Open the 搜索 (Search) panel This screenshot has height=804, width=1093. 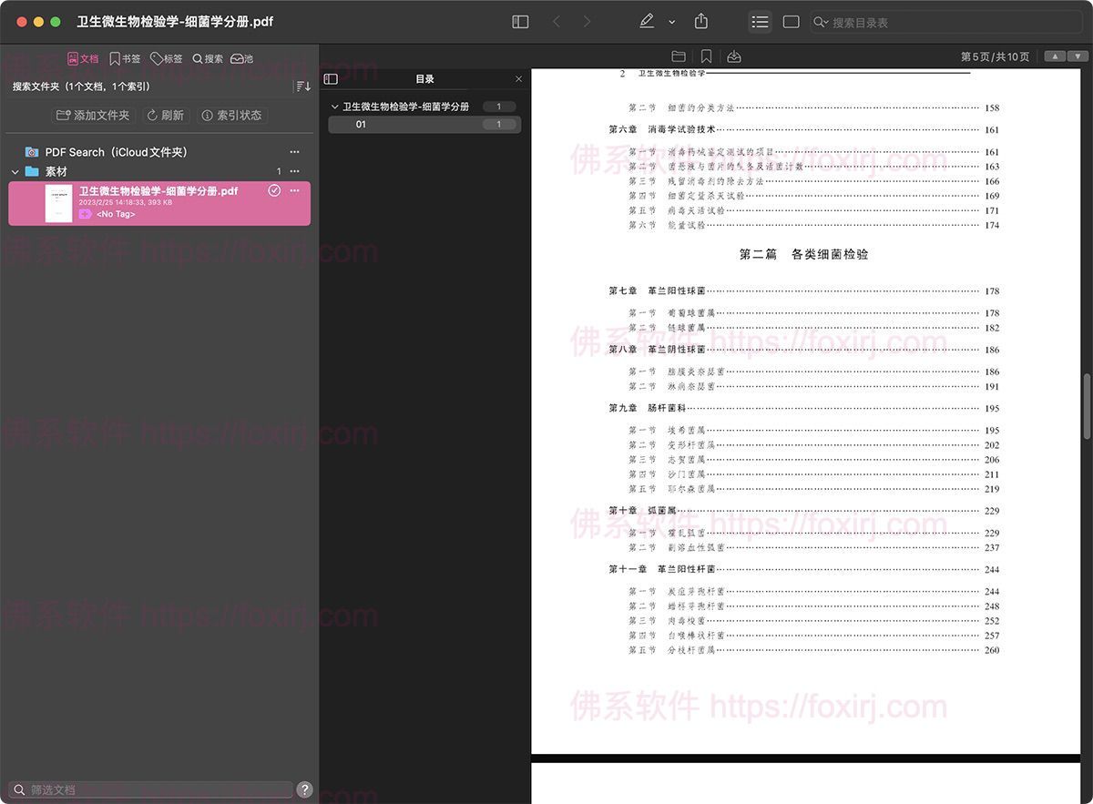[207, 58]
